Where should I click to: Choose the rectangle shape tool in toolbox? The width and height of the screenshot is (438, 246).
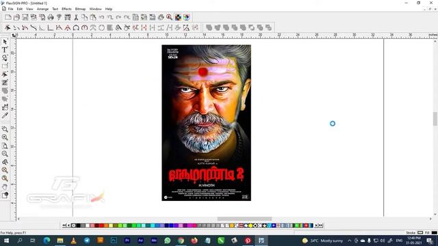click(x=5, y=66)
